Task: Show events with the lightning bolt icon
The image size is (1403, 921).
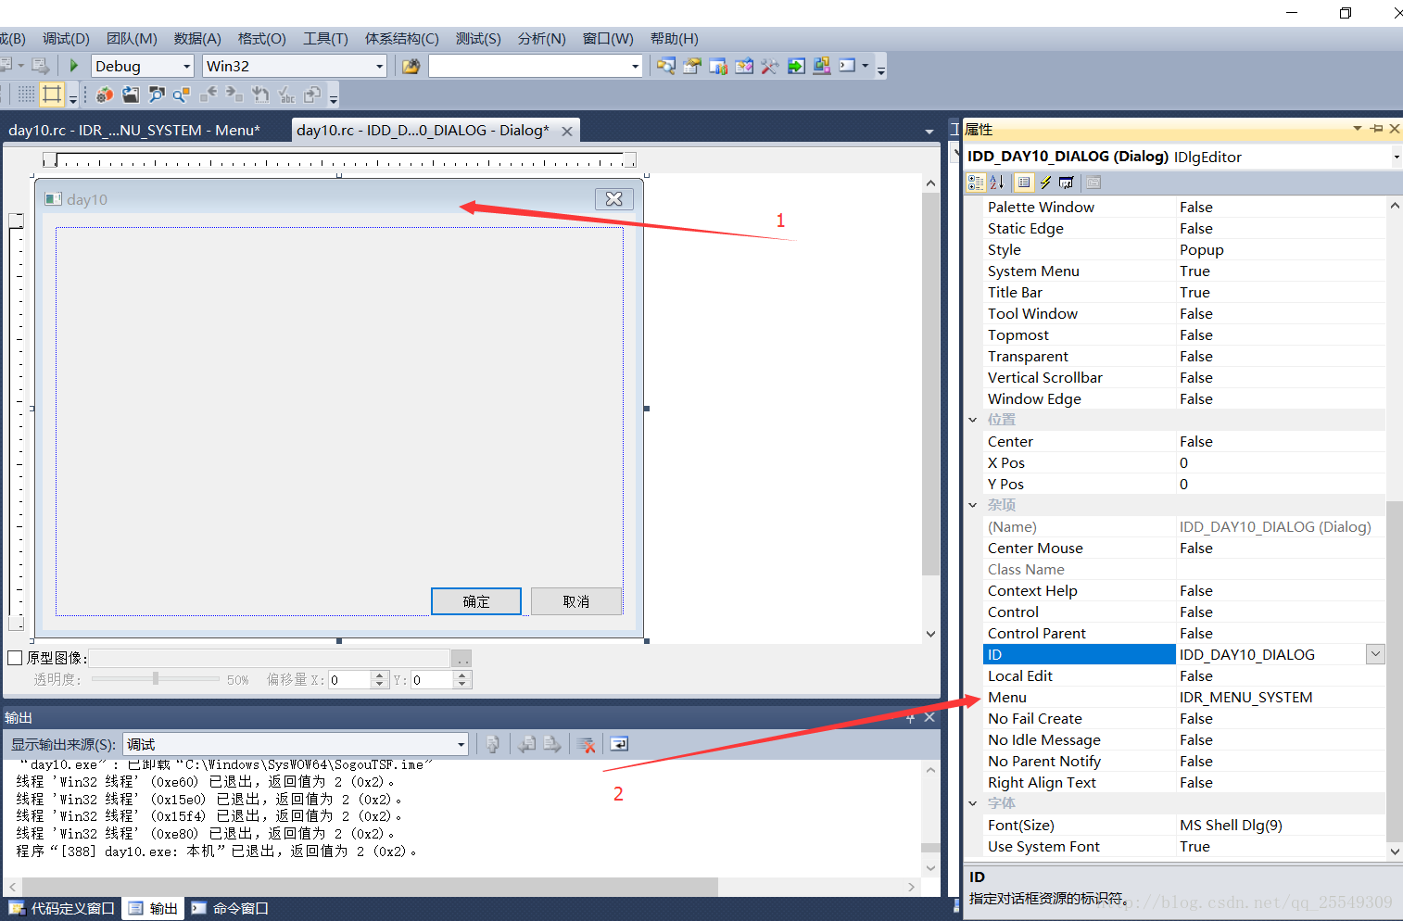Action: point(1045,183)
